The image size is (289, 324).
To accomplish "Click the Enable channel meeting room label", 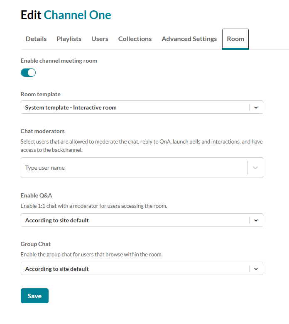I will (x=59, y=61).
